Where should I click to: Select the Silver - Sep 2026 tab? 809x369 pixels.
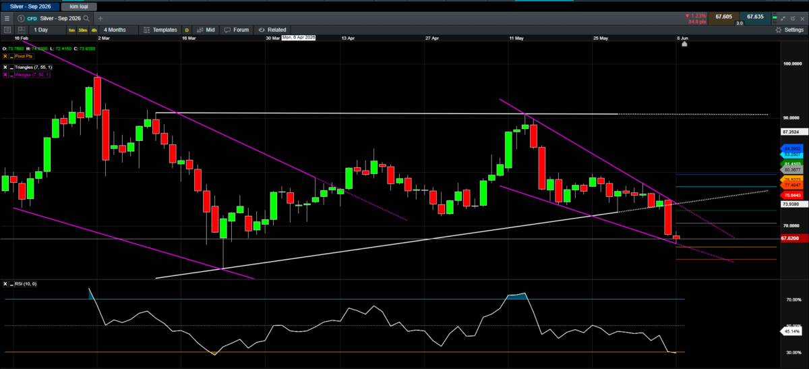point(30,6)
